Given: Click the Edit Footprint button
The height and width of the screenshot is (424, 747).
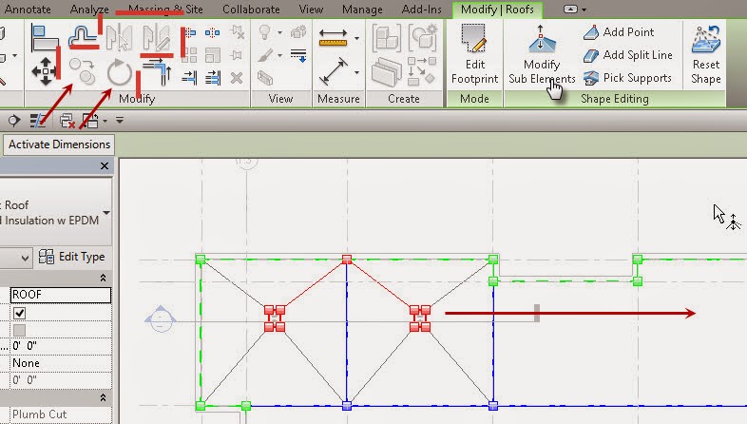Looking at the screenshot, I should tap(474, 55).
